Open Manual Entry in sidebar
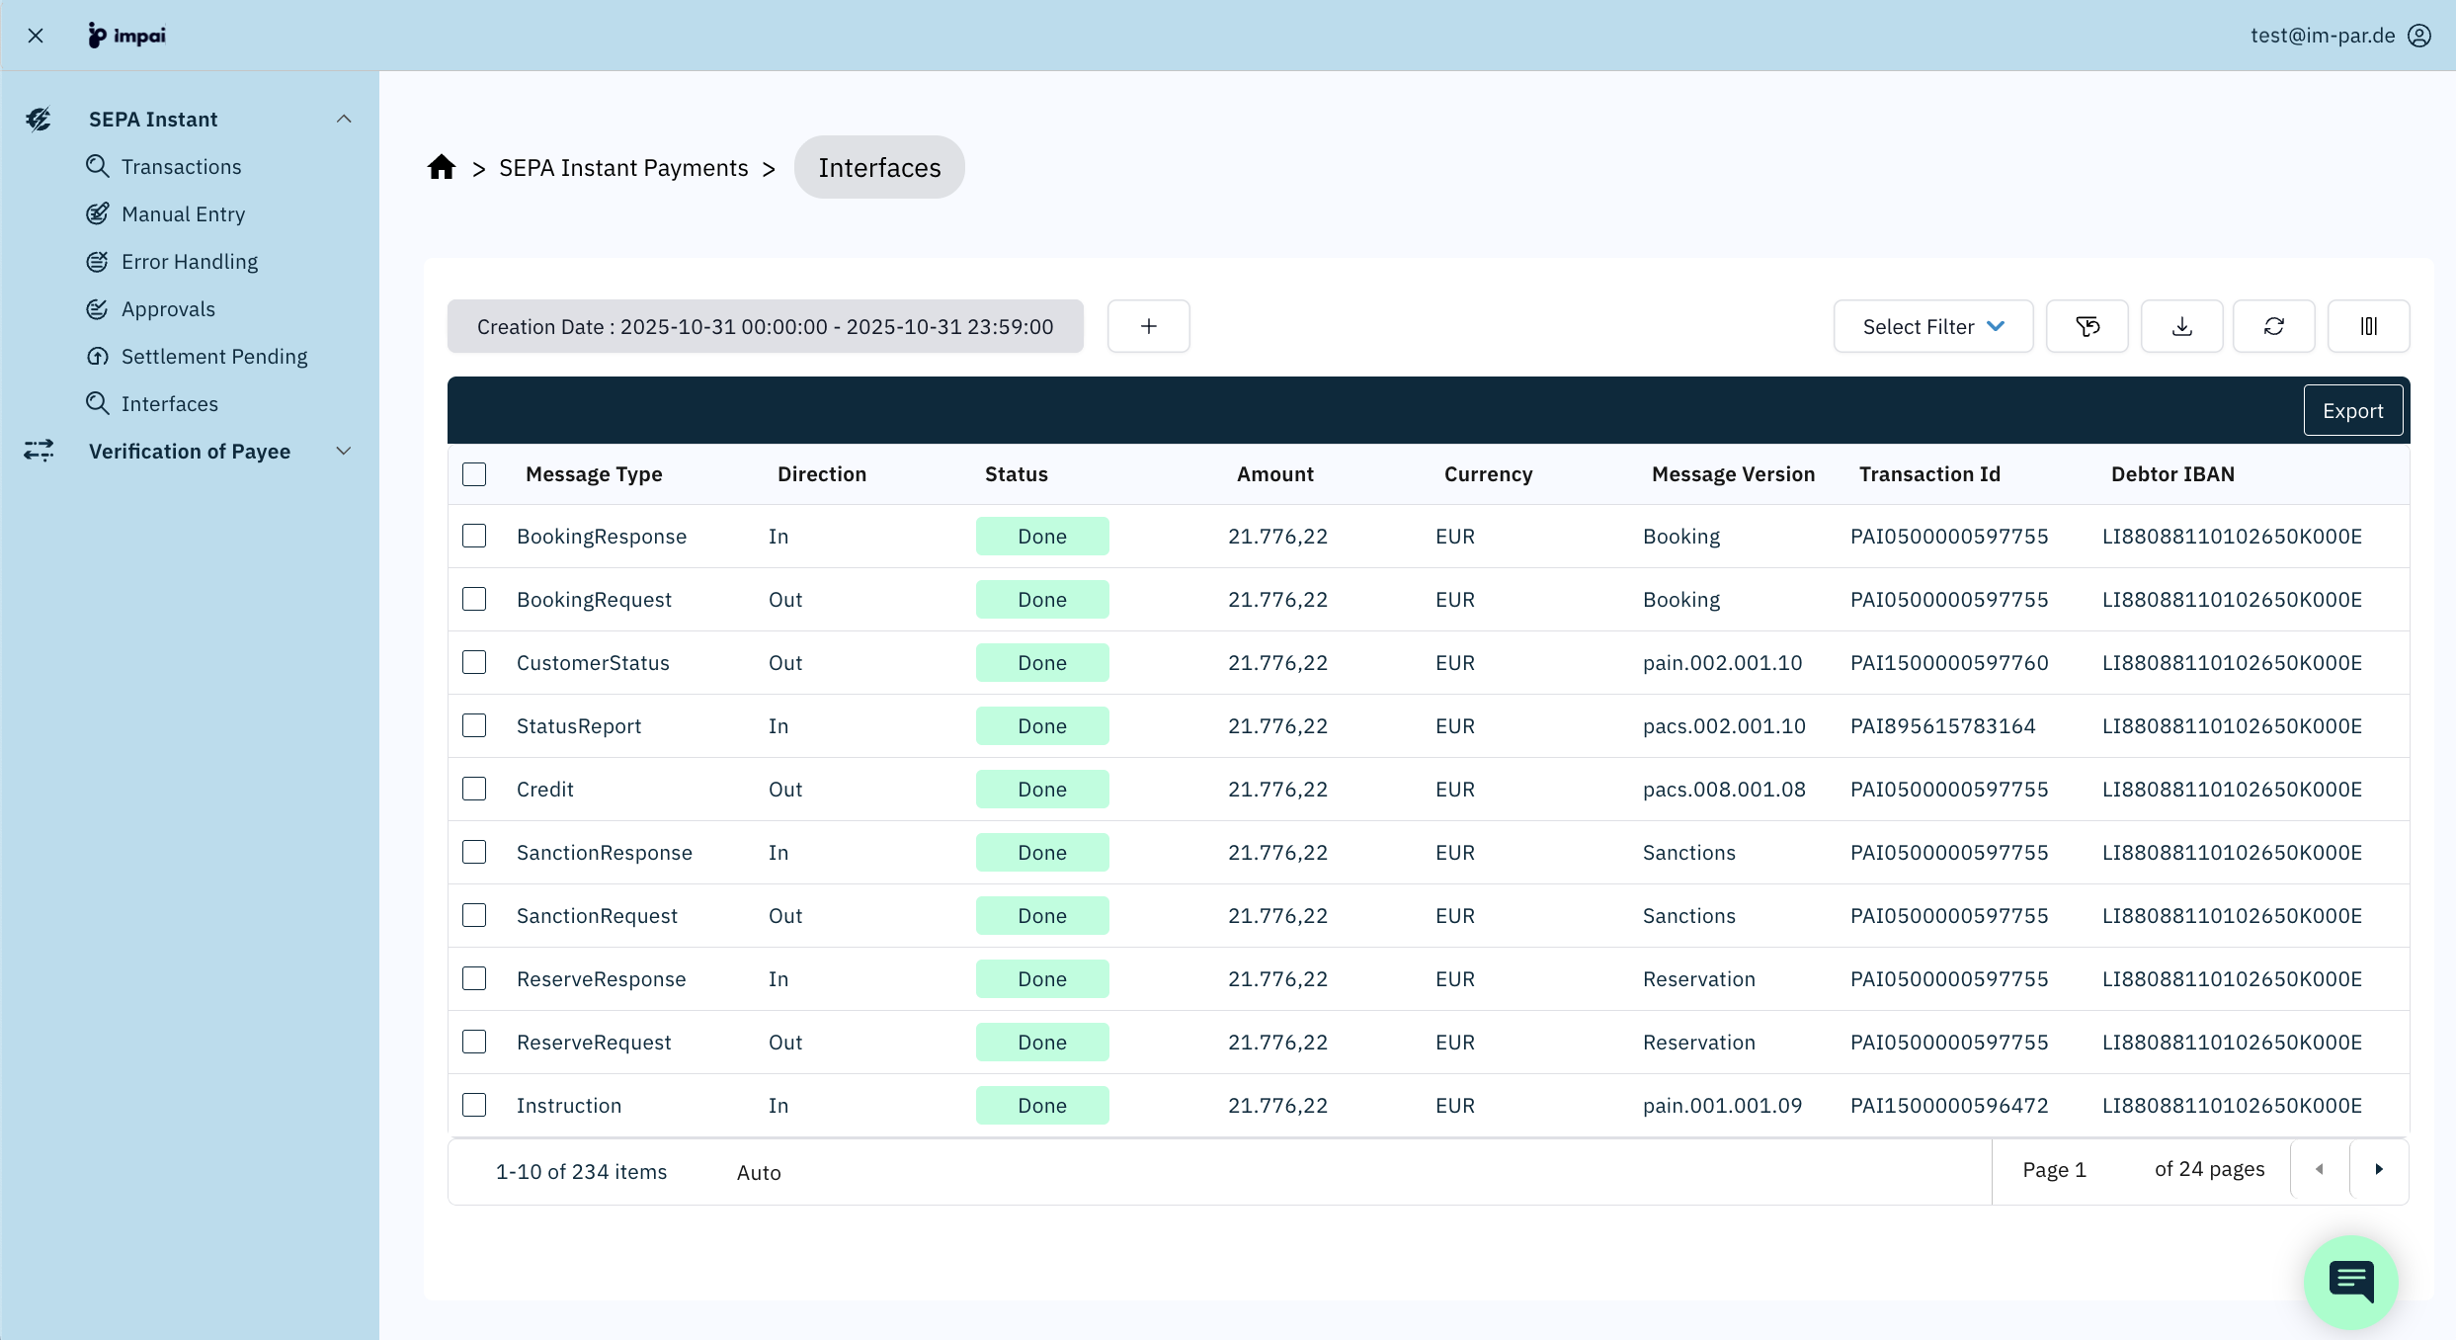 pyautogui.click(x=183, y=214)
